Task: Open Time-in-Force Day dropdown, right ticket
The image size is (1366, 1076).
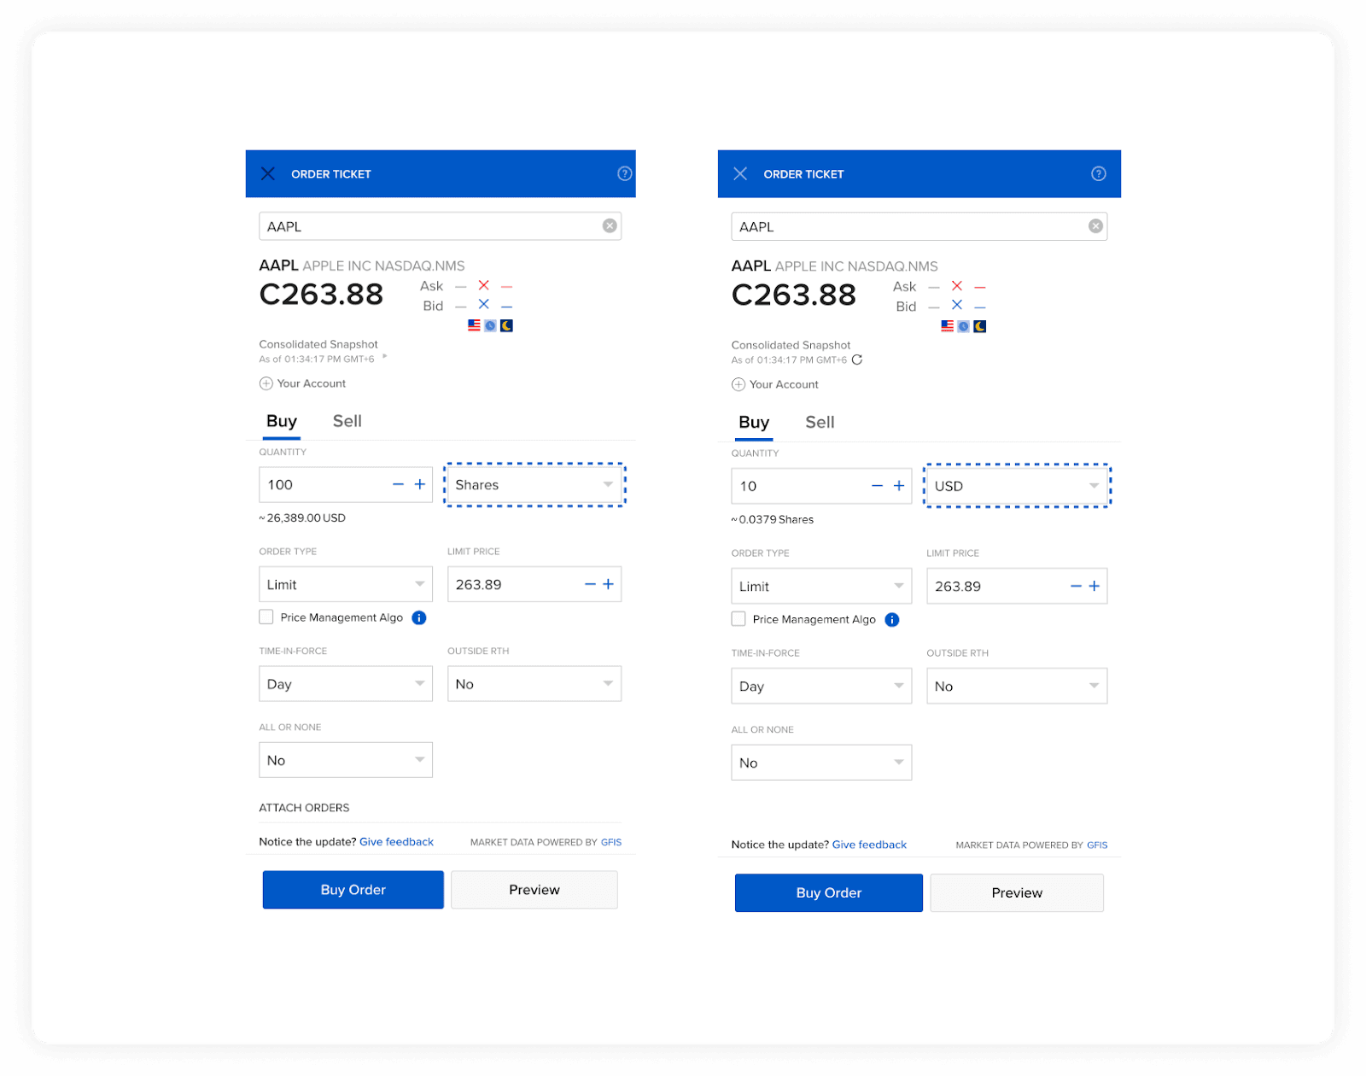Action: tap(821, 686)
